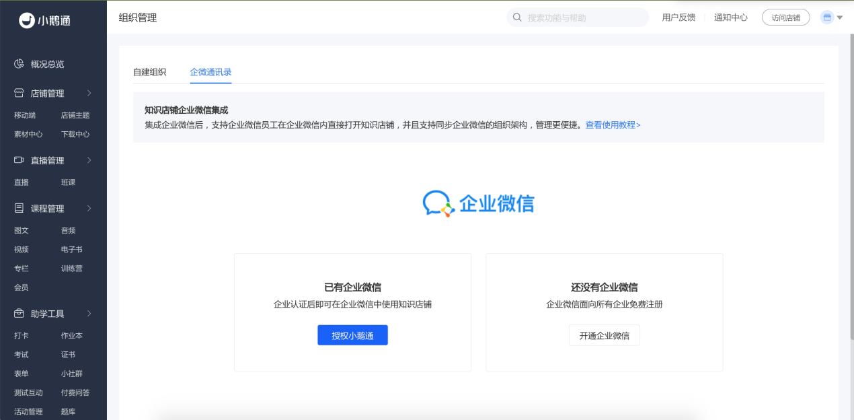The width and height of the screenshot is (854, 420).
Task: Click the 助学工具 toolbox icon
Action: point(19,314)
